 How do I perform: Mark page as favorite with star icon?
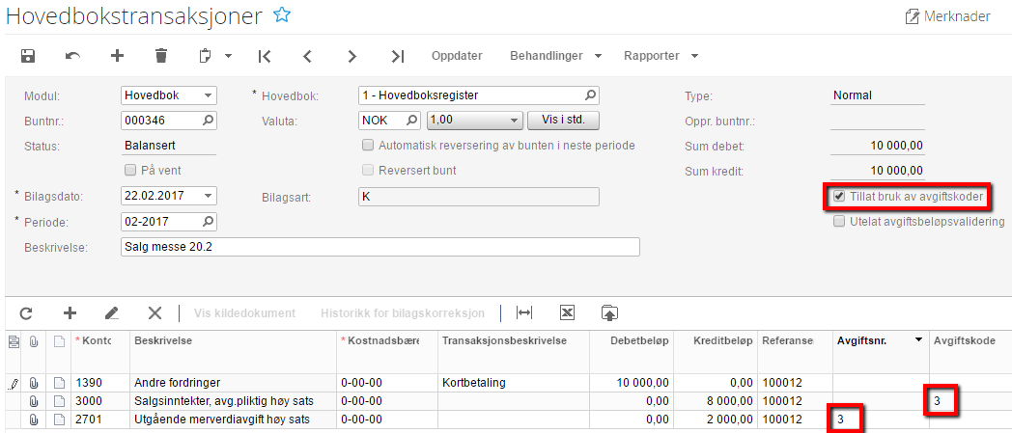tap(281, 15)
